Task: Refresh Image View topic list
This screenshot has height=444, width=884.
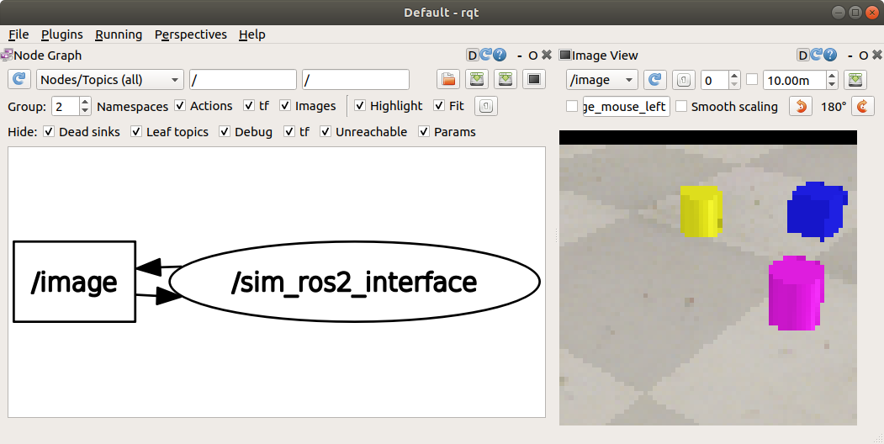Action: [x=655, y=79]
